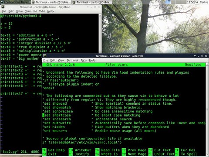Image resolution: width=209 pixels, height=157 pixels.
Task: Open File menu in the /etc/vim terminal
Action: (x=46, y=60)
